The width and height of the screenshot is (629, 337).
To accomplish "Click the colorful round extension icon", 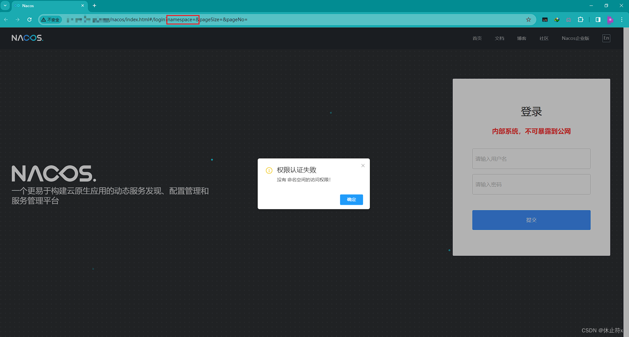I will (557, 20).
